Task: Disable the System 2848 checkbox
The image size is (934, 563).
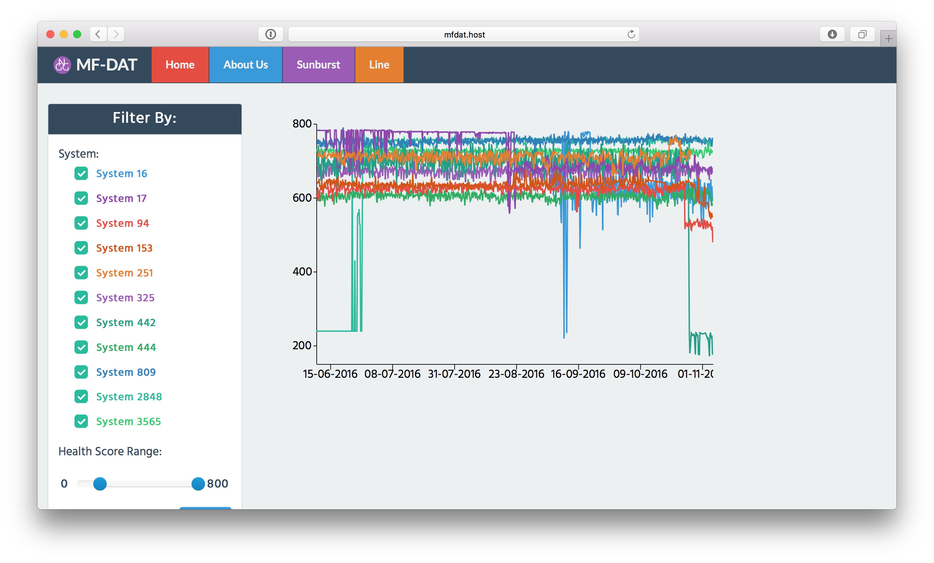Action: point(81,397)
